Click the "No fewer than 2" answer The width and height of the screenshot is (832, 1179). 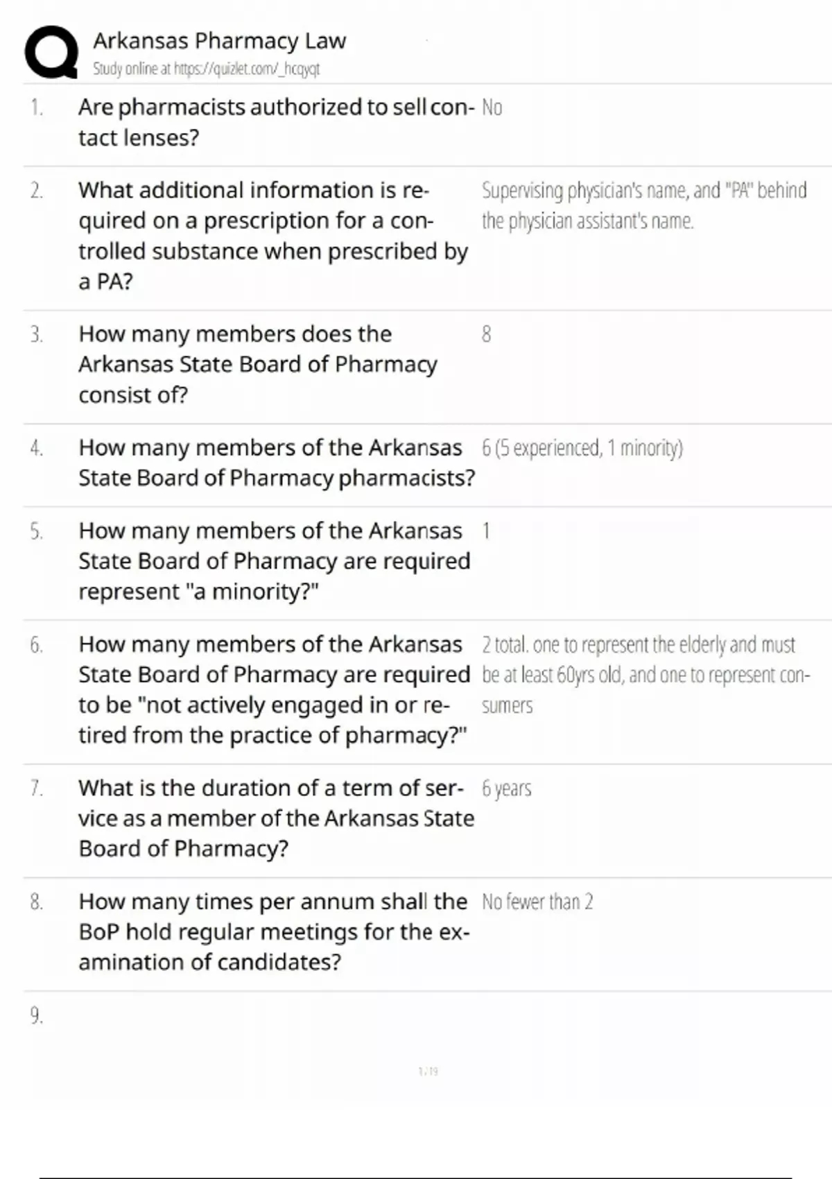(537, 902)
